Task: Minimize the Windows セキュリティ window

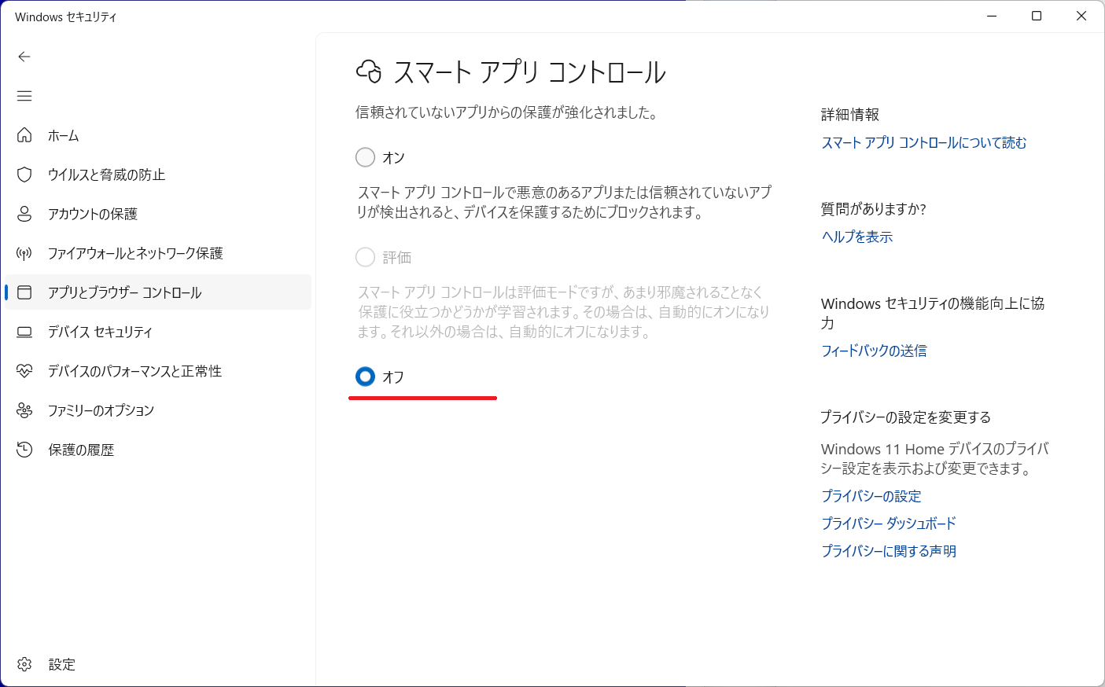Action: [x=992, y=16]
